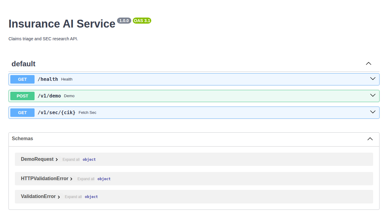Screen dimensions: 388x218
Task: Click the ValidationError schema name
Action: coord(38,197)
